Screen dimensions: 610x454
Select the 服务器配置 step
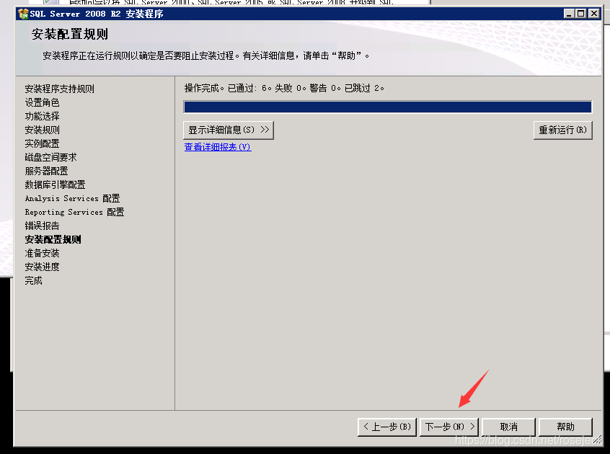pos(46,171)
